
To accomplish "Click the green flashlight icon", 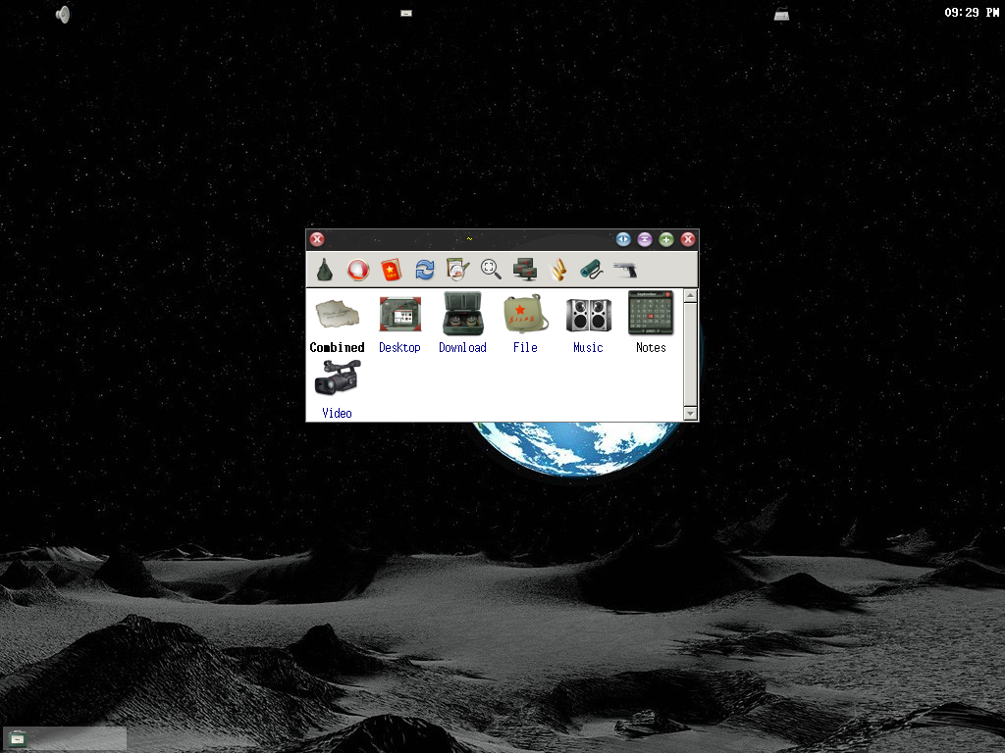I will [591, 270].
